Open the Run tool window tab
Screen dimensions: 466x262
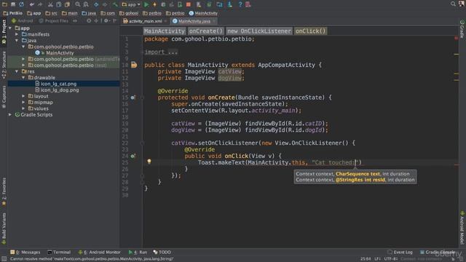coord(138,252)
